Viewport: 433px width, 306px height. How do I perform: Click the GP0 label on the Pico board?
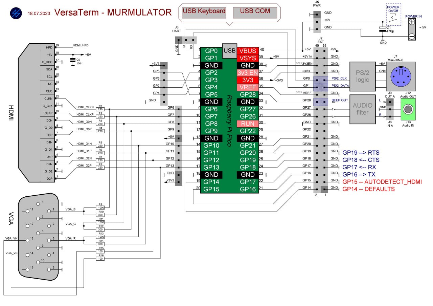tap(212, 51)
